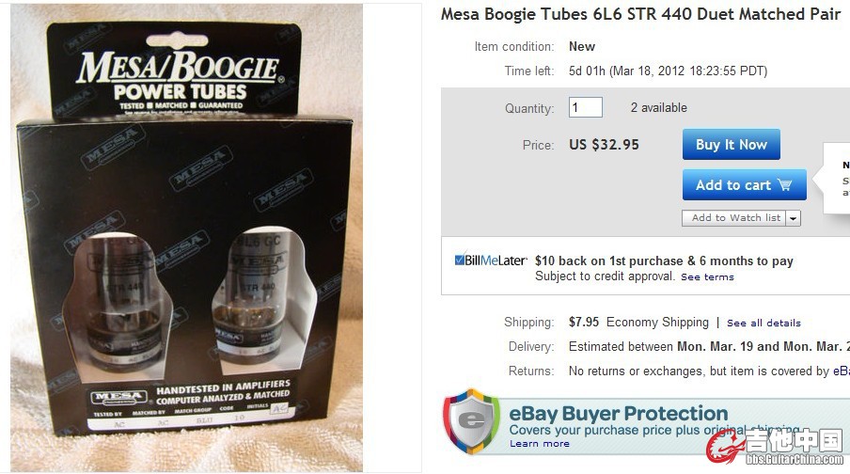Screen dimensions: 850x474
Task: Click the $10 back BillMeLater offer text
Action: (x=664, y=261)
